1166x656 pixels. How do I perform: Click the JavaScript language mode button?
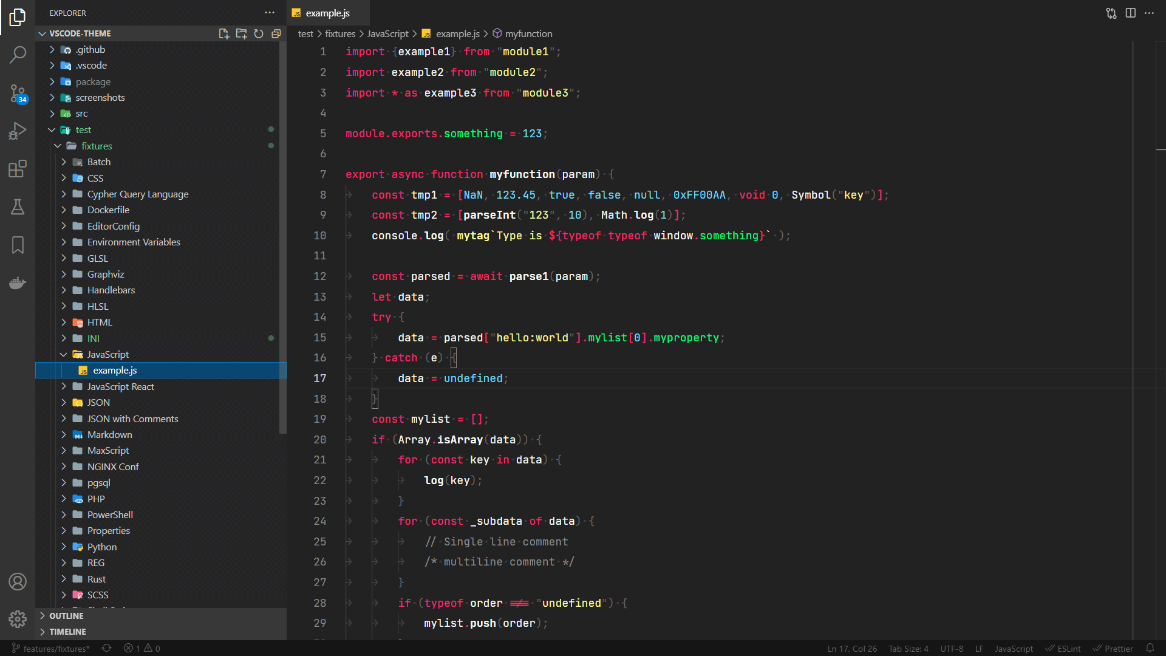(1013, 648)
